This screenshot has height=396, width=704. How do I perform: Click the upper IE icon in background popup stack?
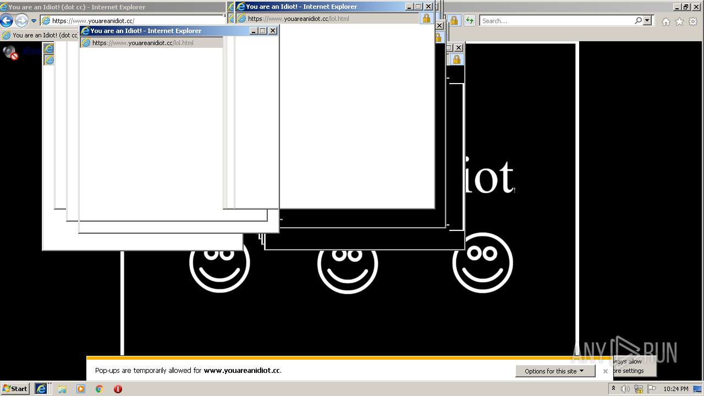click(49, 49)
